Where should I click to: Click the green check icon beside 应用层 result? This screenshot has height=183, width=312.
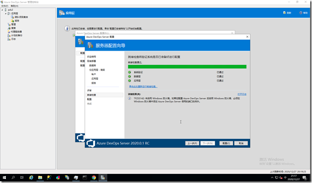point(129,81)
